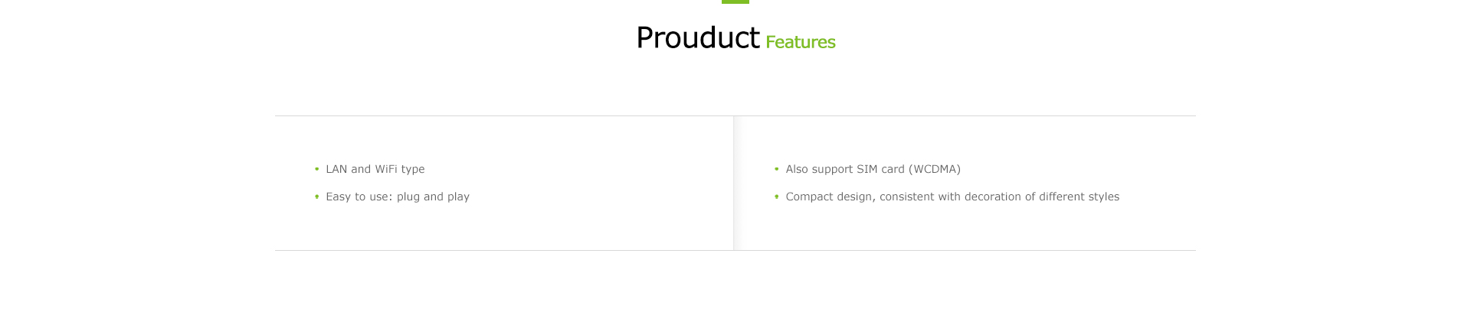Click the top horizontal line of feature box
This screenshot has height=312, width=1471.
[x=735, y=115]
